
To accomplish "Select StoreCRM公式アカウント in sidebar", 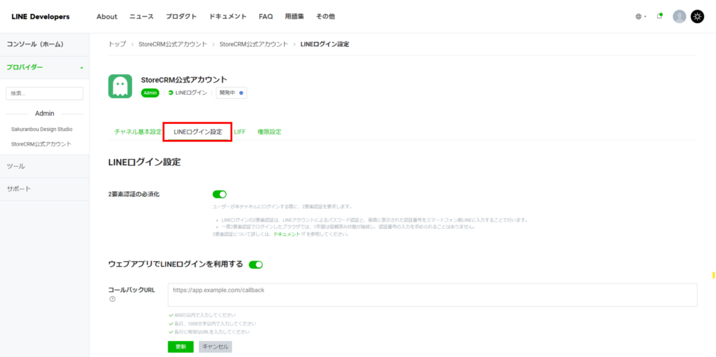I will pyautogui.click(x=41, y=144).
